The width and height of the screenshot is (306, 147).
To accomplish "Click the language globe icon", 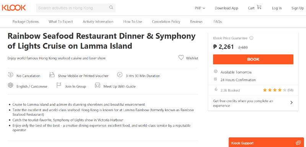I will click(x=10, y=85).
